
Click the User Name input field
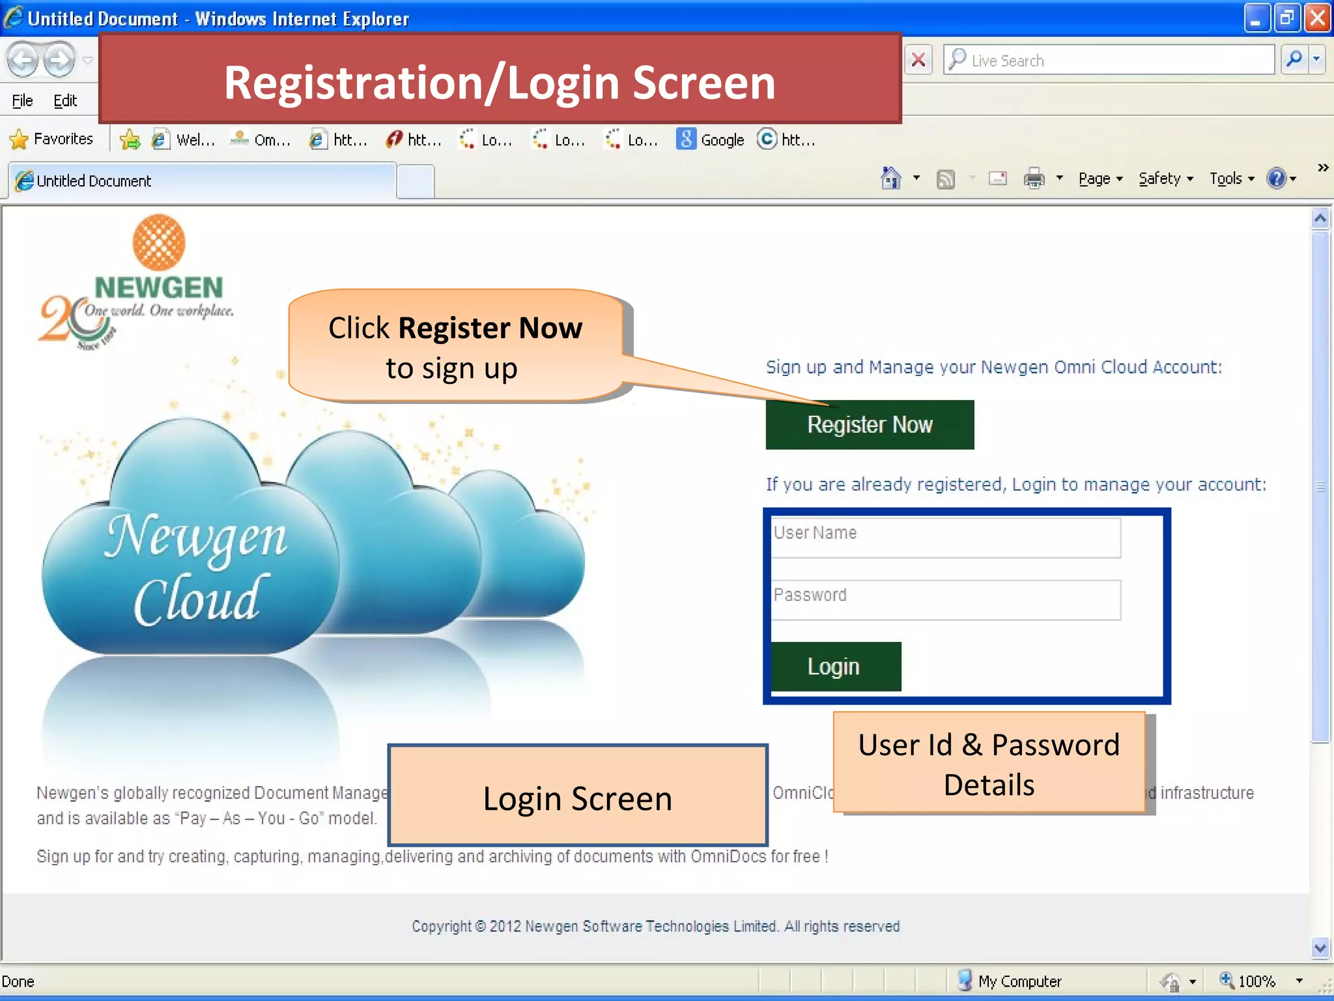945,538
